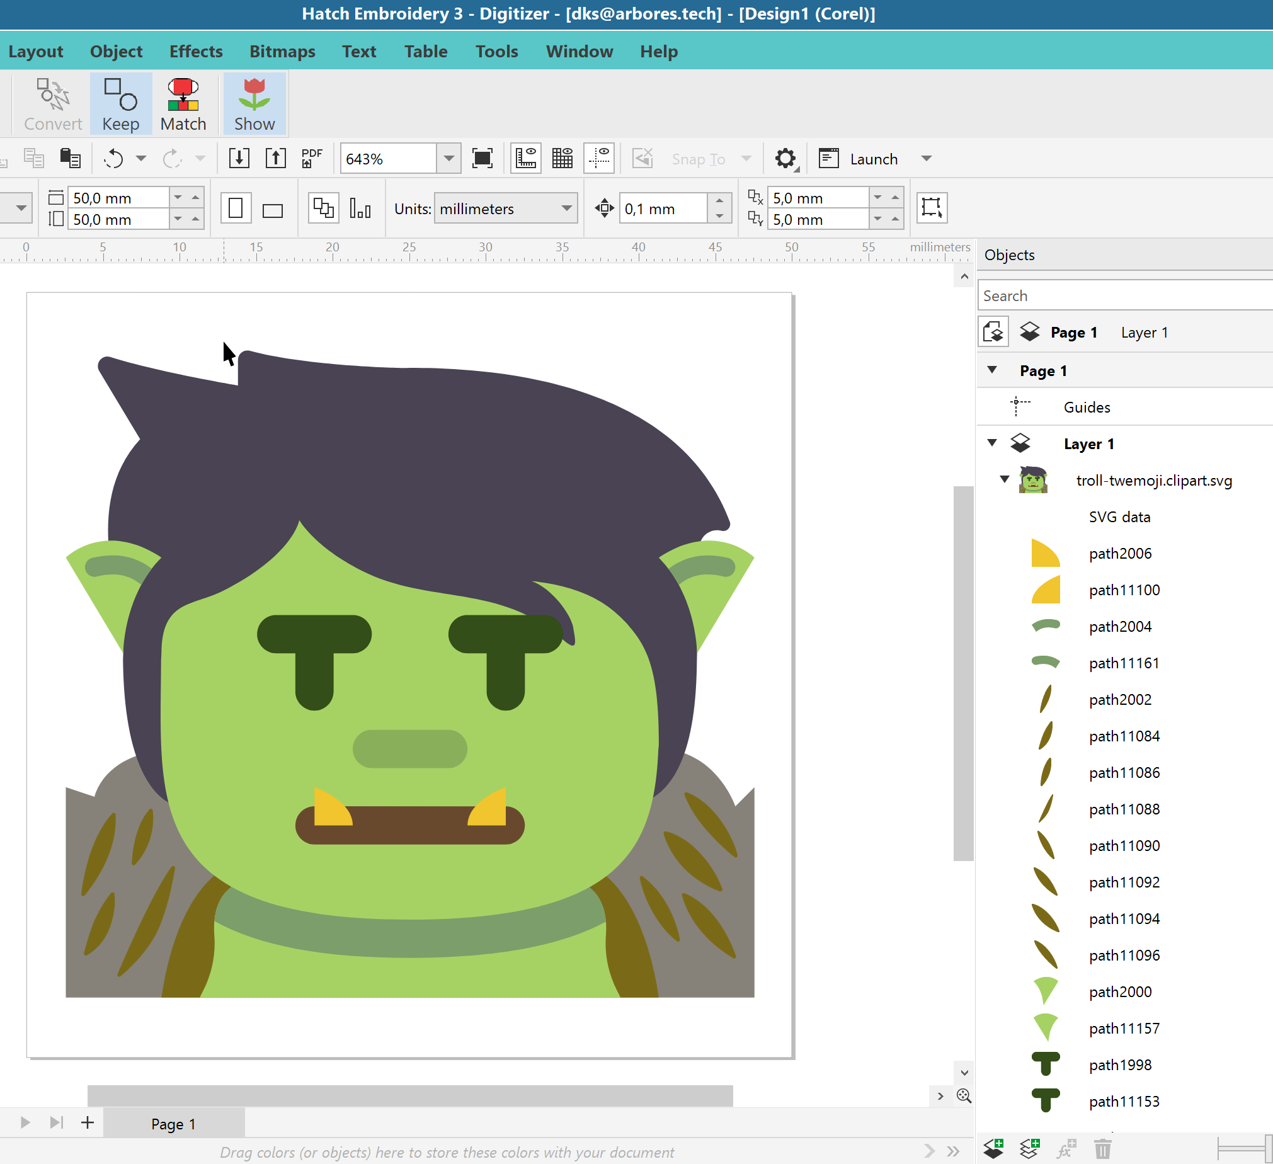Open the Undo history dropdown arrow
This screenshot has width=1273, height=1164.
pos(142,159)
